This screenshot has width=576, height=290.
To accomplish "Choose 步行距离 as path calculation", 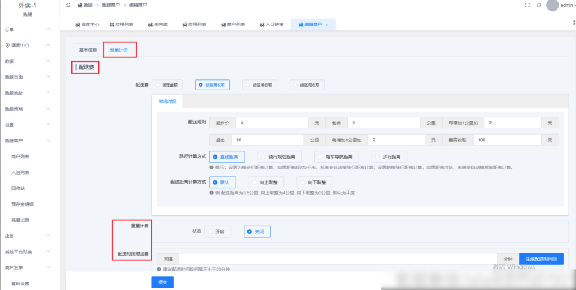I will (389, 157).
